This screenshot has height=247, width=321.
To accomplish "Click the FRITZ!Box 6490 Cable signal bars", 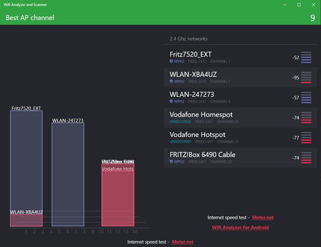I will pyautogui.click(x=306, y=158).
